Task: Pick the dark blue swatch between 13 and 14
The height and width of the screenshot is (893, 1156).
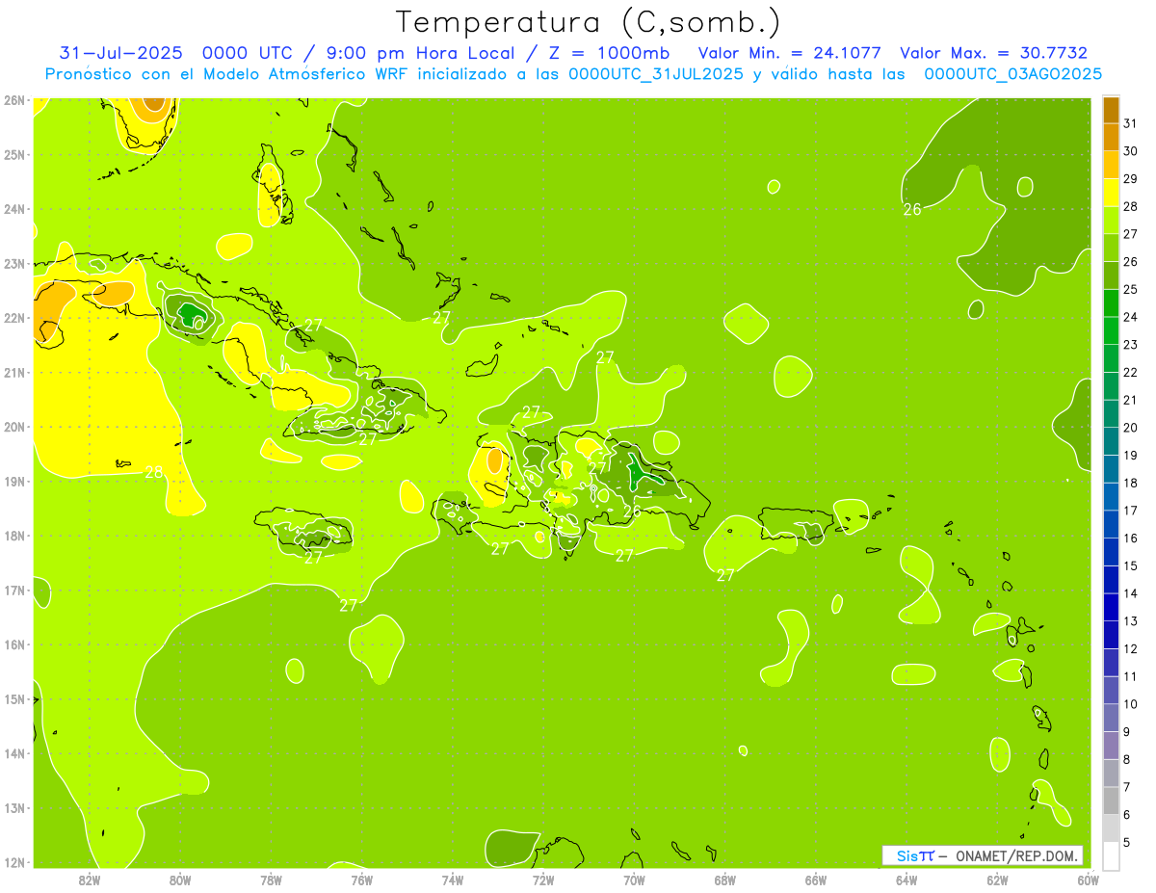Action: [1111, 607]
